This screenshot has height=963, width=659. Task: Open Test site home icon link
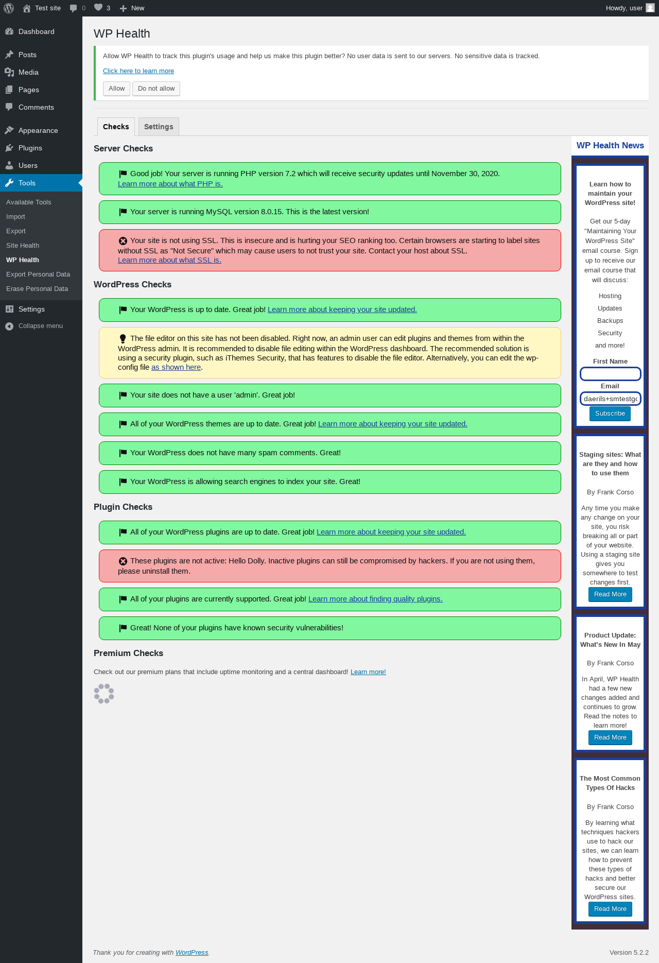point(27,8)
